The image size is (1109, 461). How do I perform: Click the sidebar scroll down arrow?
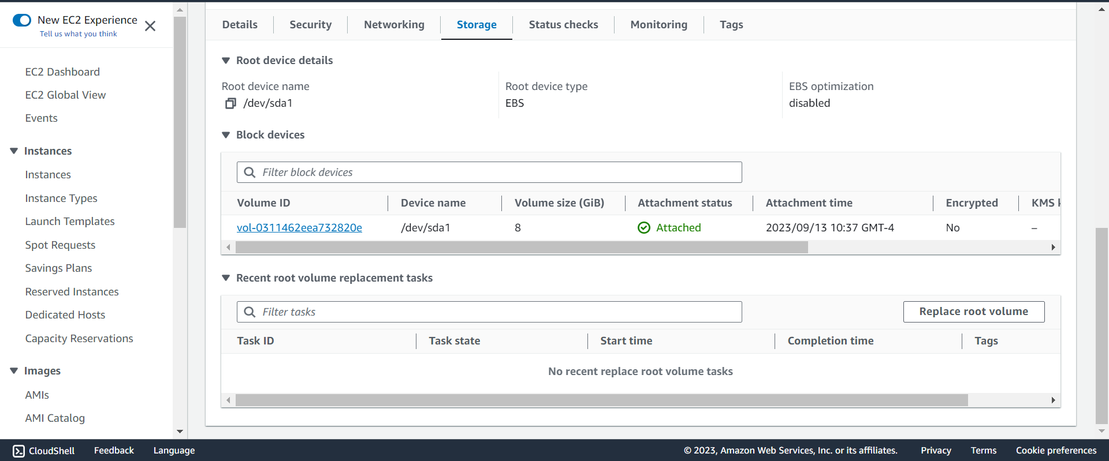tap(180, 432)
